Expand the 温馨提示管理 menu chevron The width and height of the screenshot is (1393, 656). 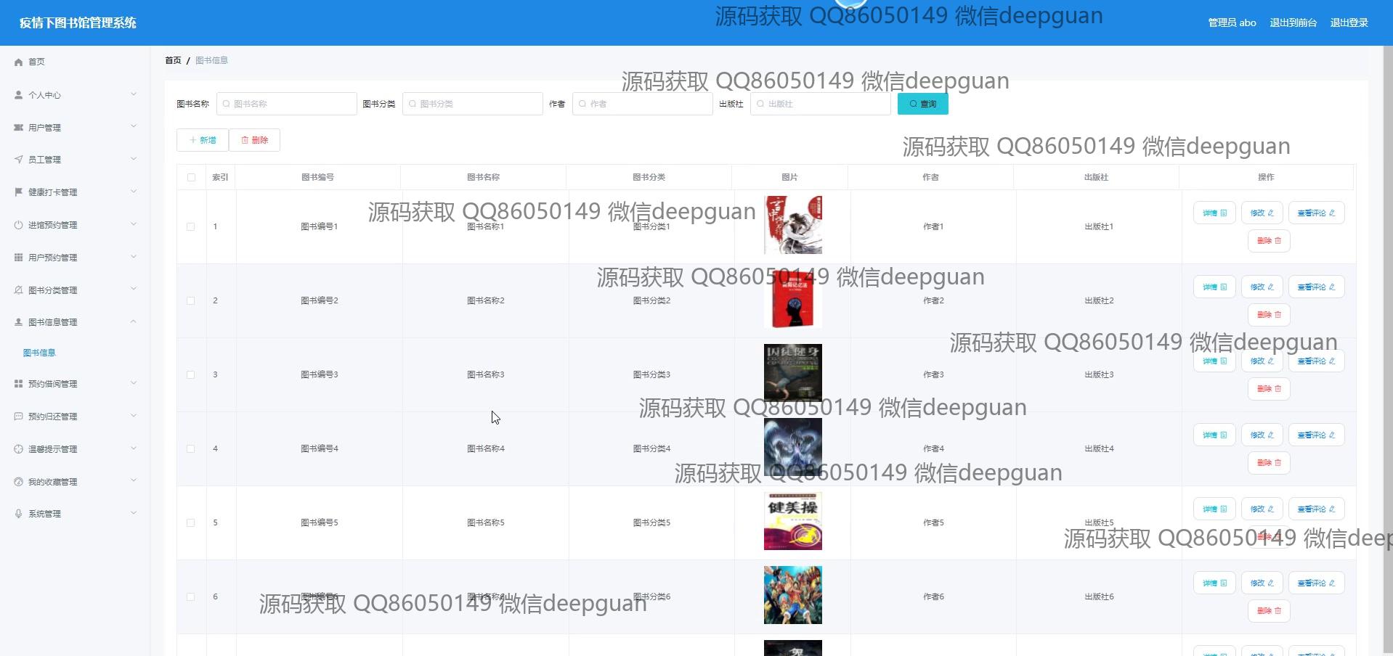(134, 448)
